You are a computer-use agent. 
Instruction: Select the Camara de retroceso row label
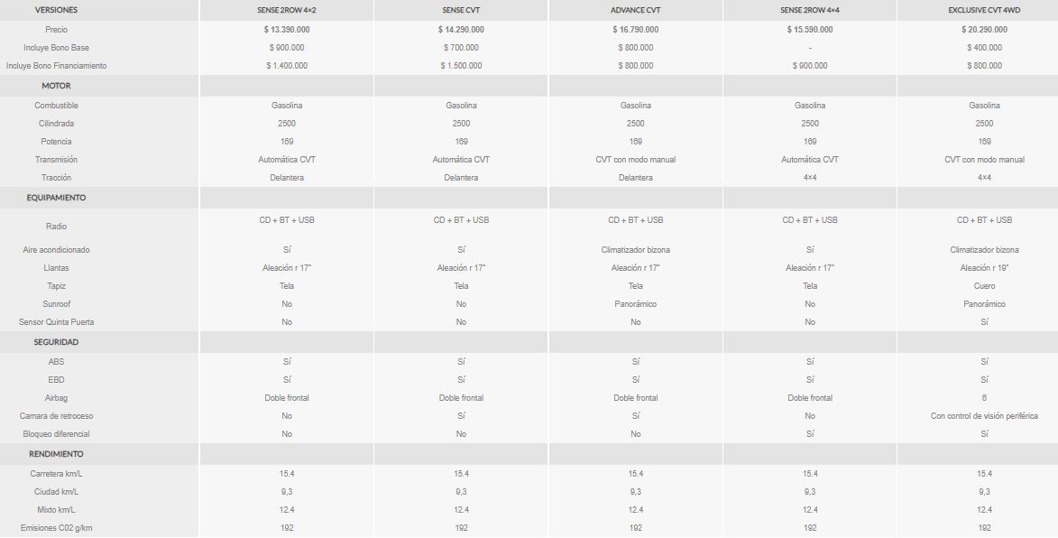56,416
